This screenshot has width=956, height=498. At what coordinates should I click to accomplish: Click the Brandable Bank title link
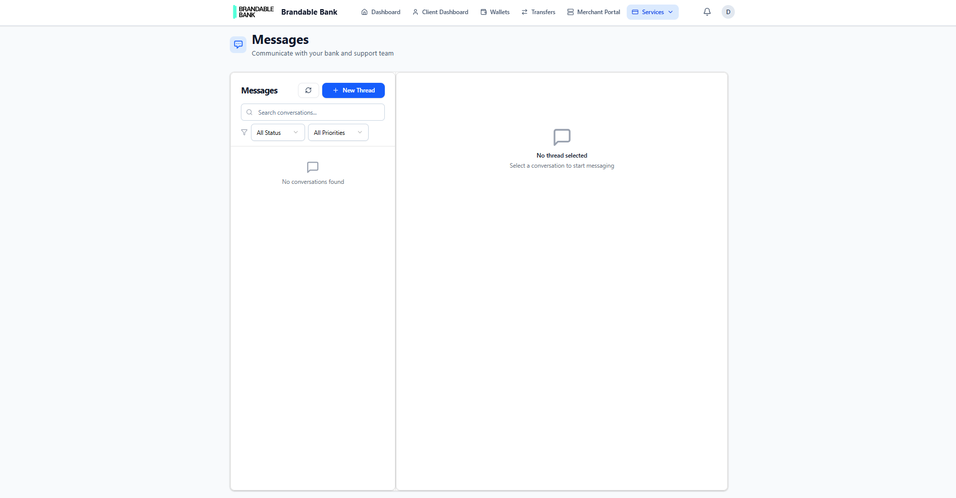(x=309, y=12)
